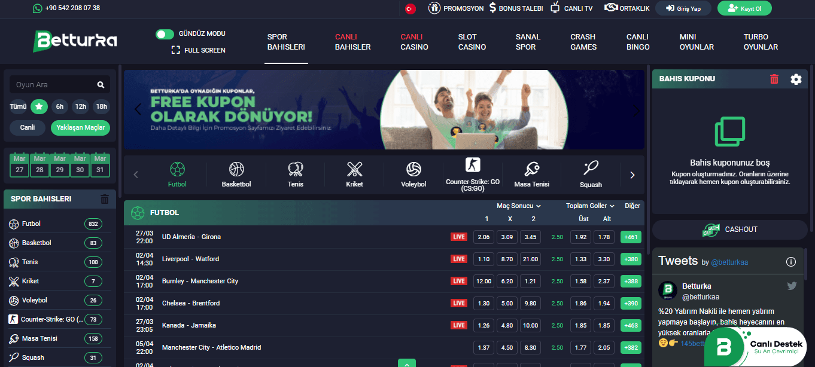Select Kriket in the sports carousel
This screenshot has height=367, width=815.
tap(355, 175)
